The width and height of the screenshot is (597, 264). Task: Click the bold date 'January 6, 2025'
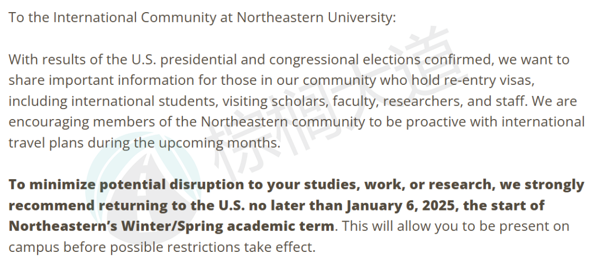[401, 206]
